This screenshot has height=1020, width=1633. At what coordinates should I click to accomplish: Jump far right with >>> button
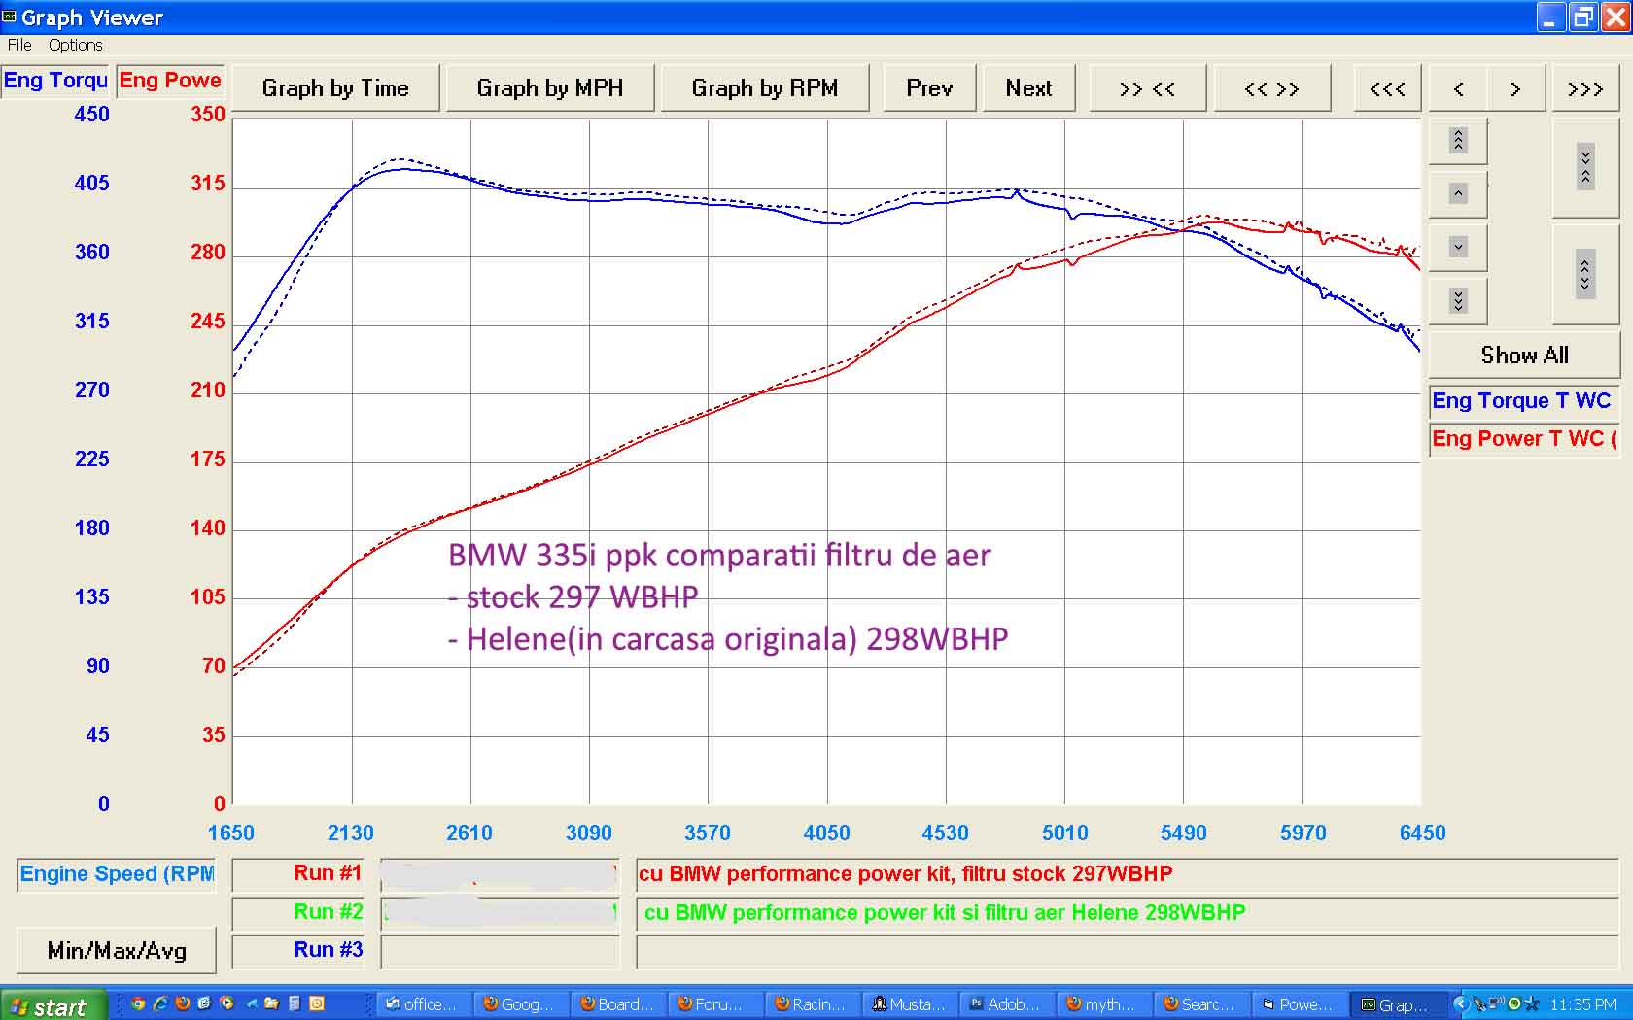pos(1585,88)
